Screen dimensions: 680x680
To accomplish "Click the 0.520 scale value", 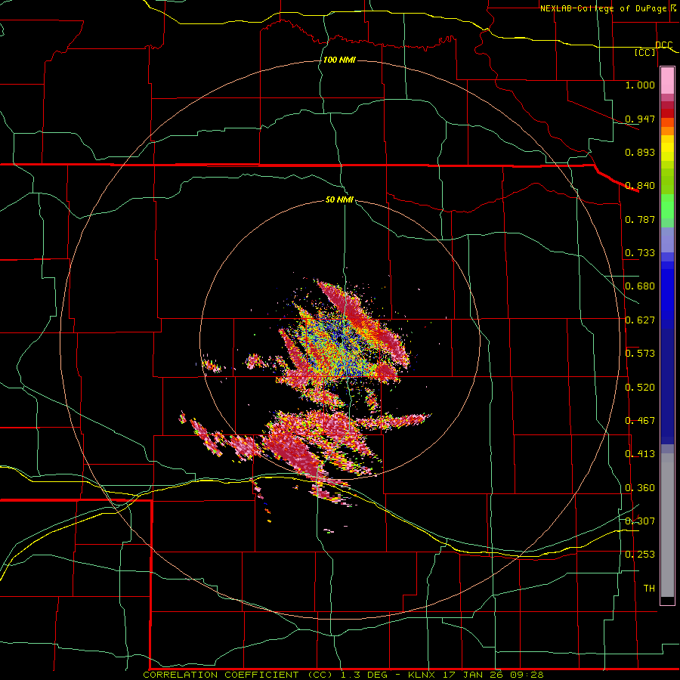I will pos(640,388).
